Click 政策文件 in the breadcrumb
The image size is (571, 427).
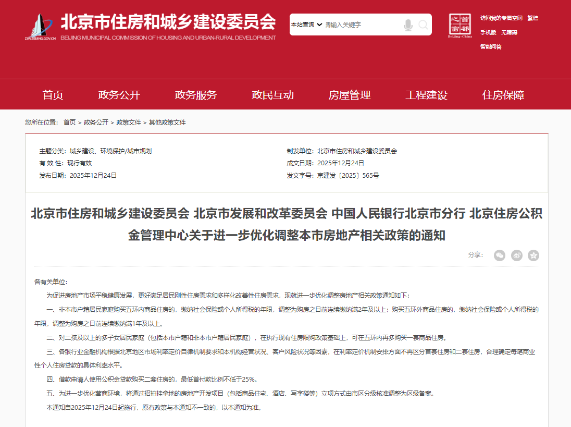click(129, 123)
